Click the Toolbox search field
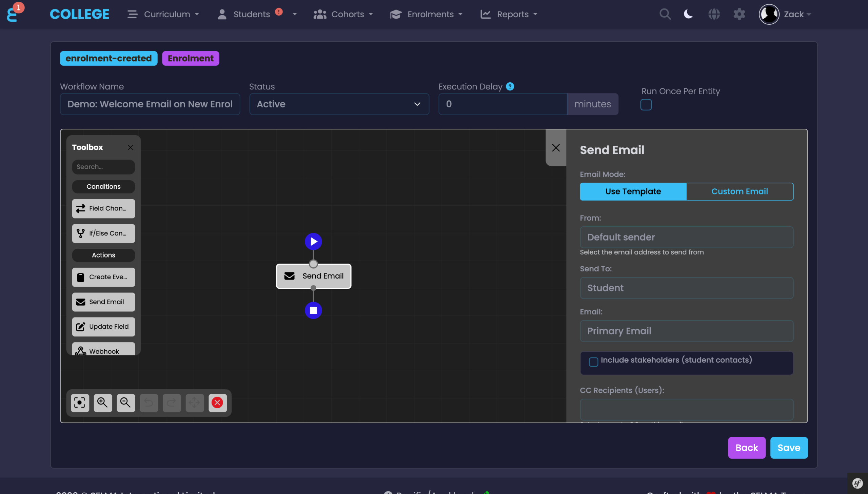Image resolution: width=868 pixels, height=494 pixels. 103,167
